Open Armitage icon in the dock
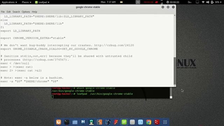This screenshot has width=224, height=126. click(91, 122)
